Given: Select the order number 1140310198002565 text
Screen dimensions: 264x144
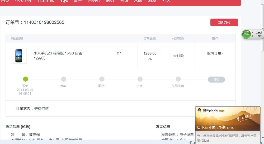Looking at the screenshot, I should pyautogui.click(x=44, y=22).
